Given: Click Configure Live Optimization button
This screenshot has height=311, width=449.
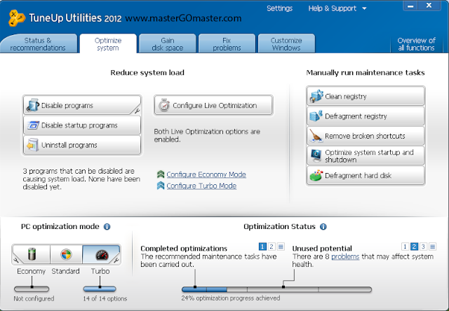Looking at the screenshot, I should (213, 105).
